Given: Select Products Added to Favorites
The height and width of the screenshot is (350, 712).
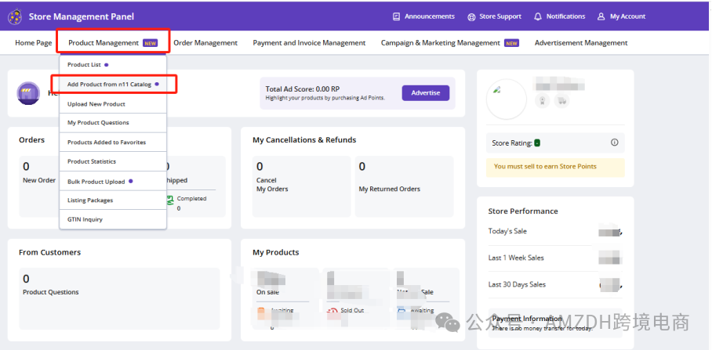Looking at the screenshot, I should click(x=113, y=143).
